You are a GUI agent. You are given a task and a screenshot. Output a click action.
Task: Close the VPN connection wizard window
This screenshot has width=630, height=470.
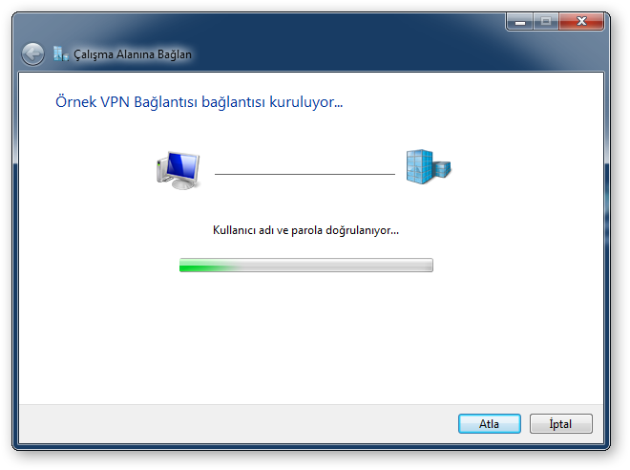click(x=581, y=21)
